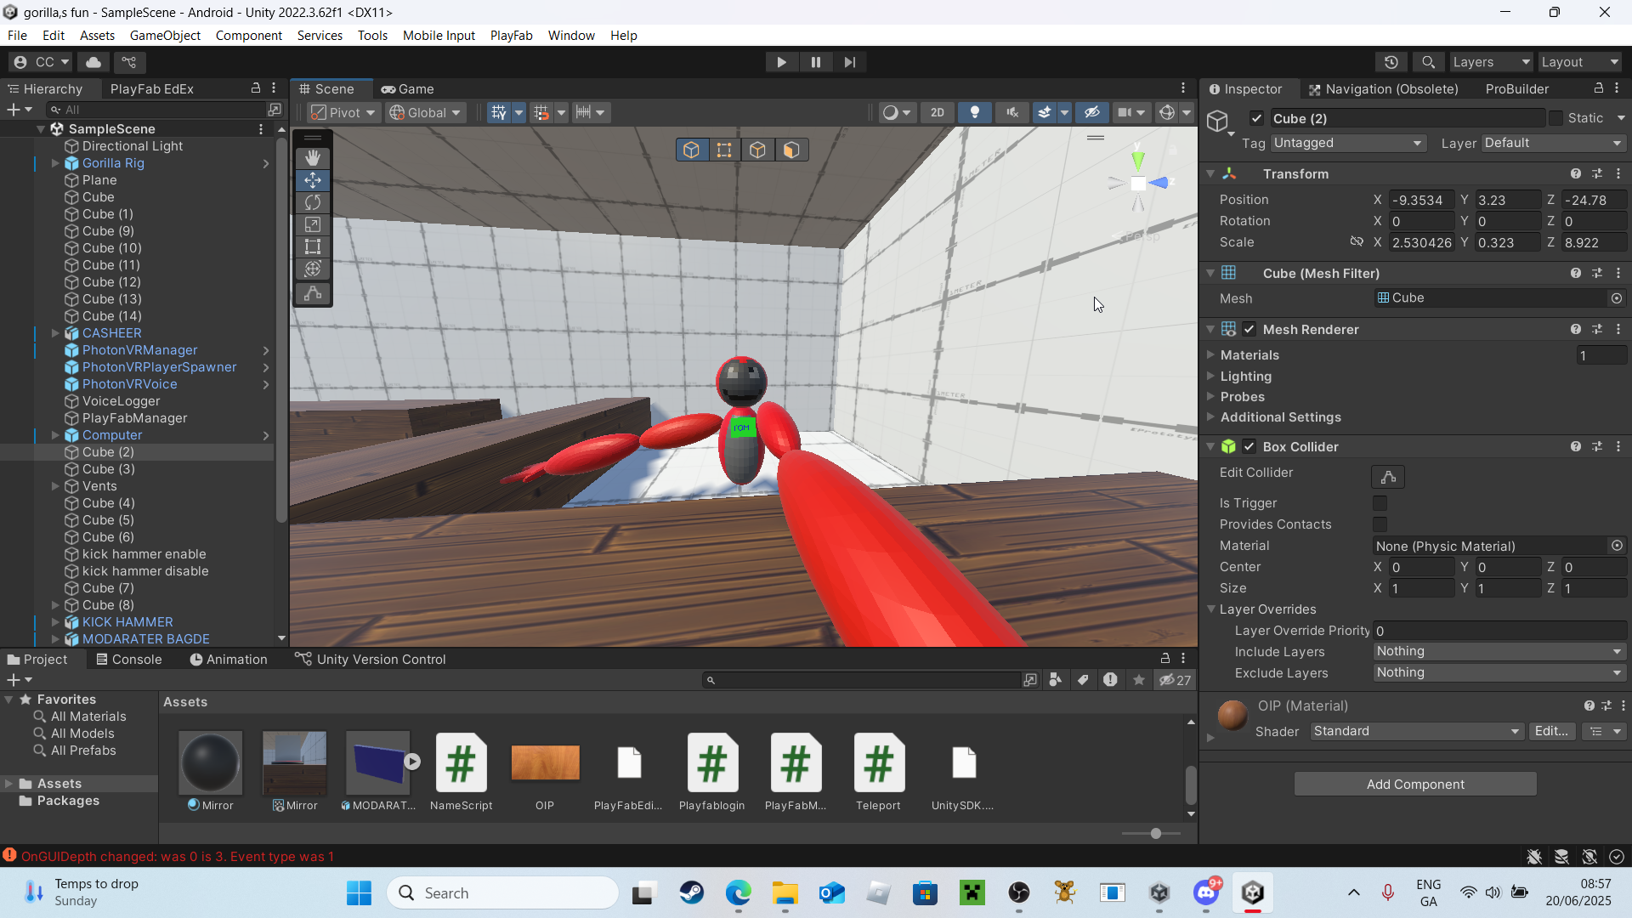This screenshot has height=918, width=1632.
Task: Open Undo History icon in toolbar
Action: [x=1391, y=62]
